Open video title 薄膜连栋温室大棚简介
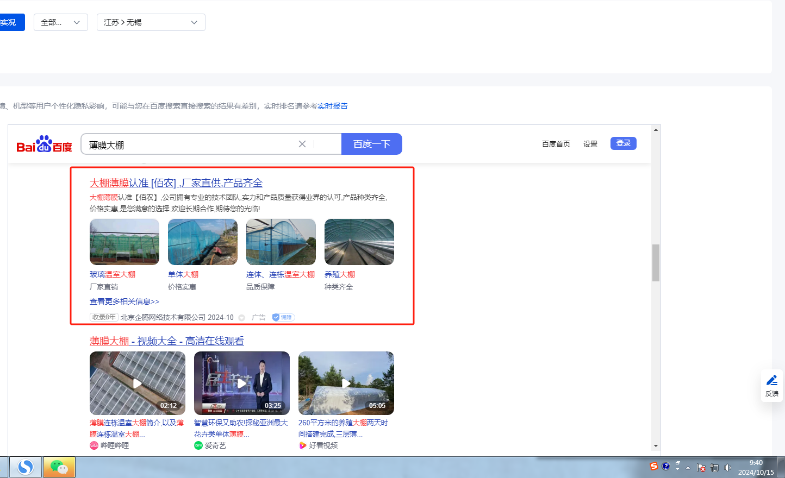This screenshot has width=785, height=478. pos(137,428)
